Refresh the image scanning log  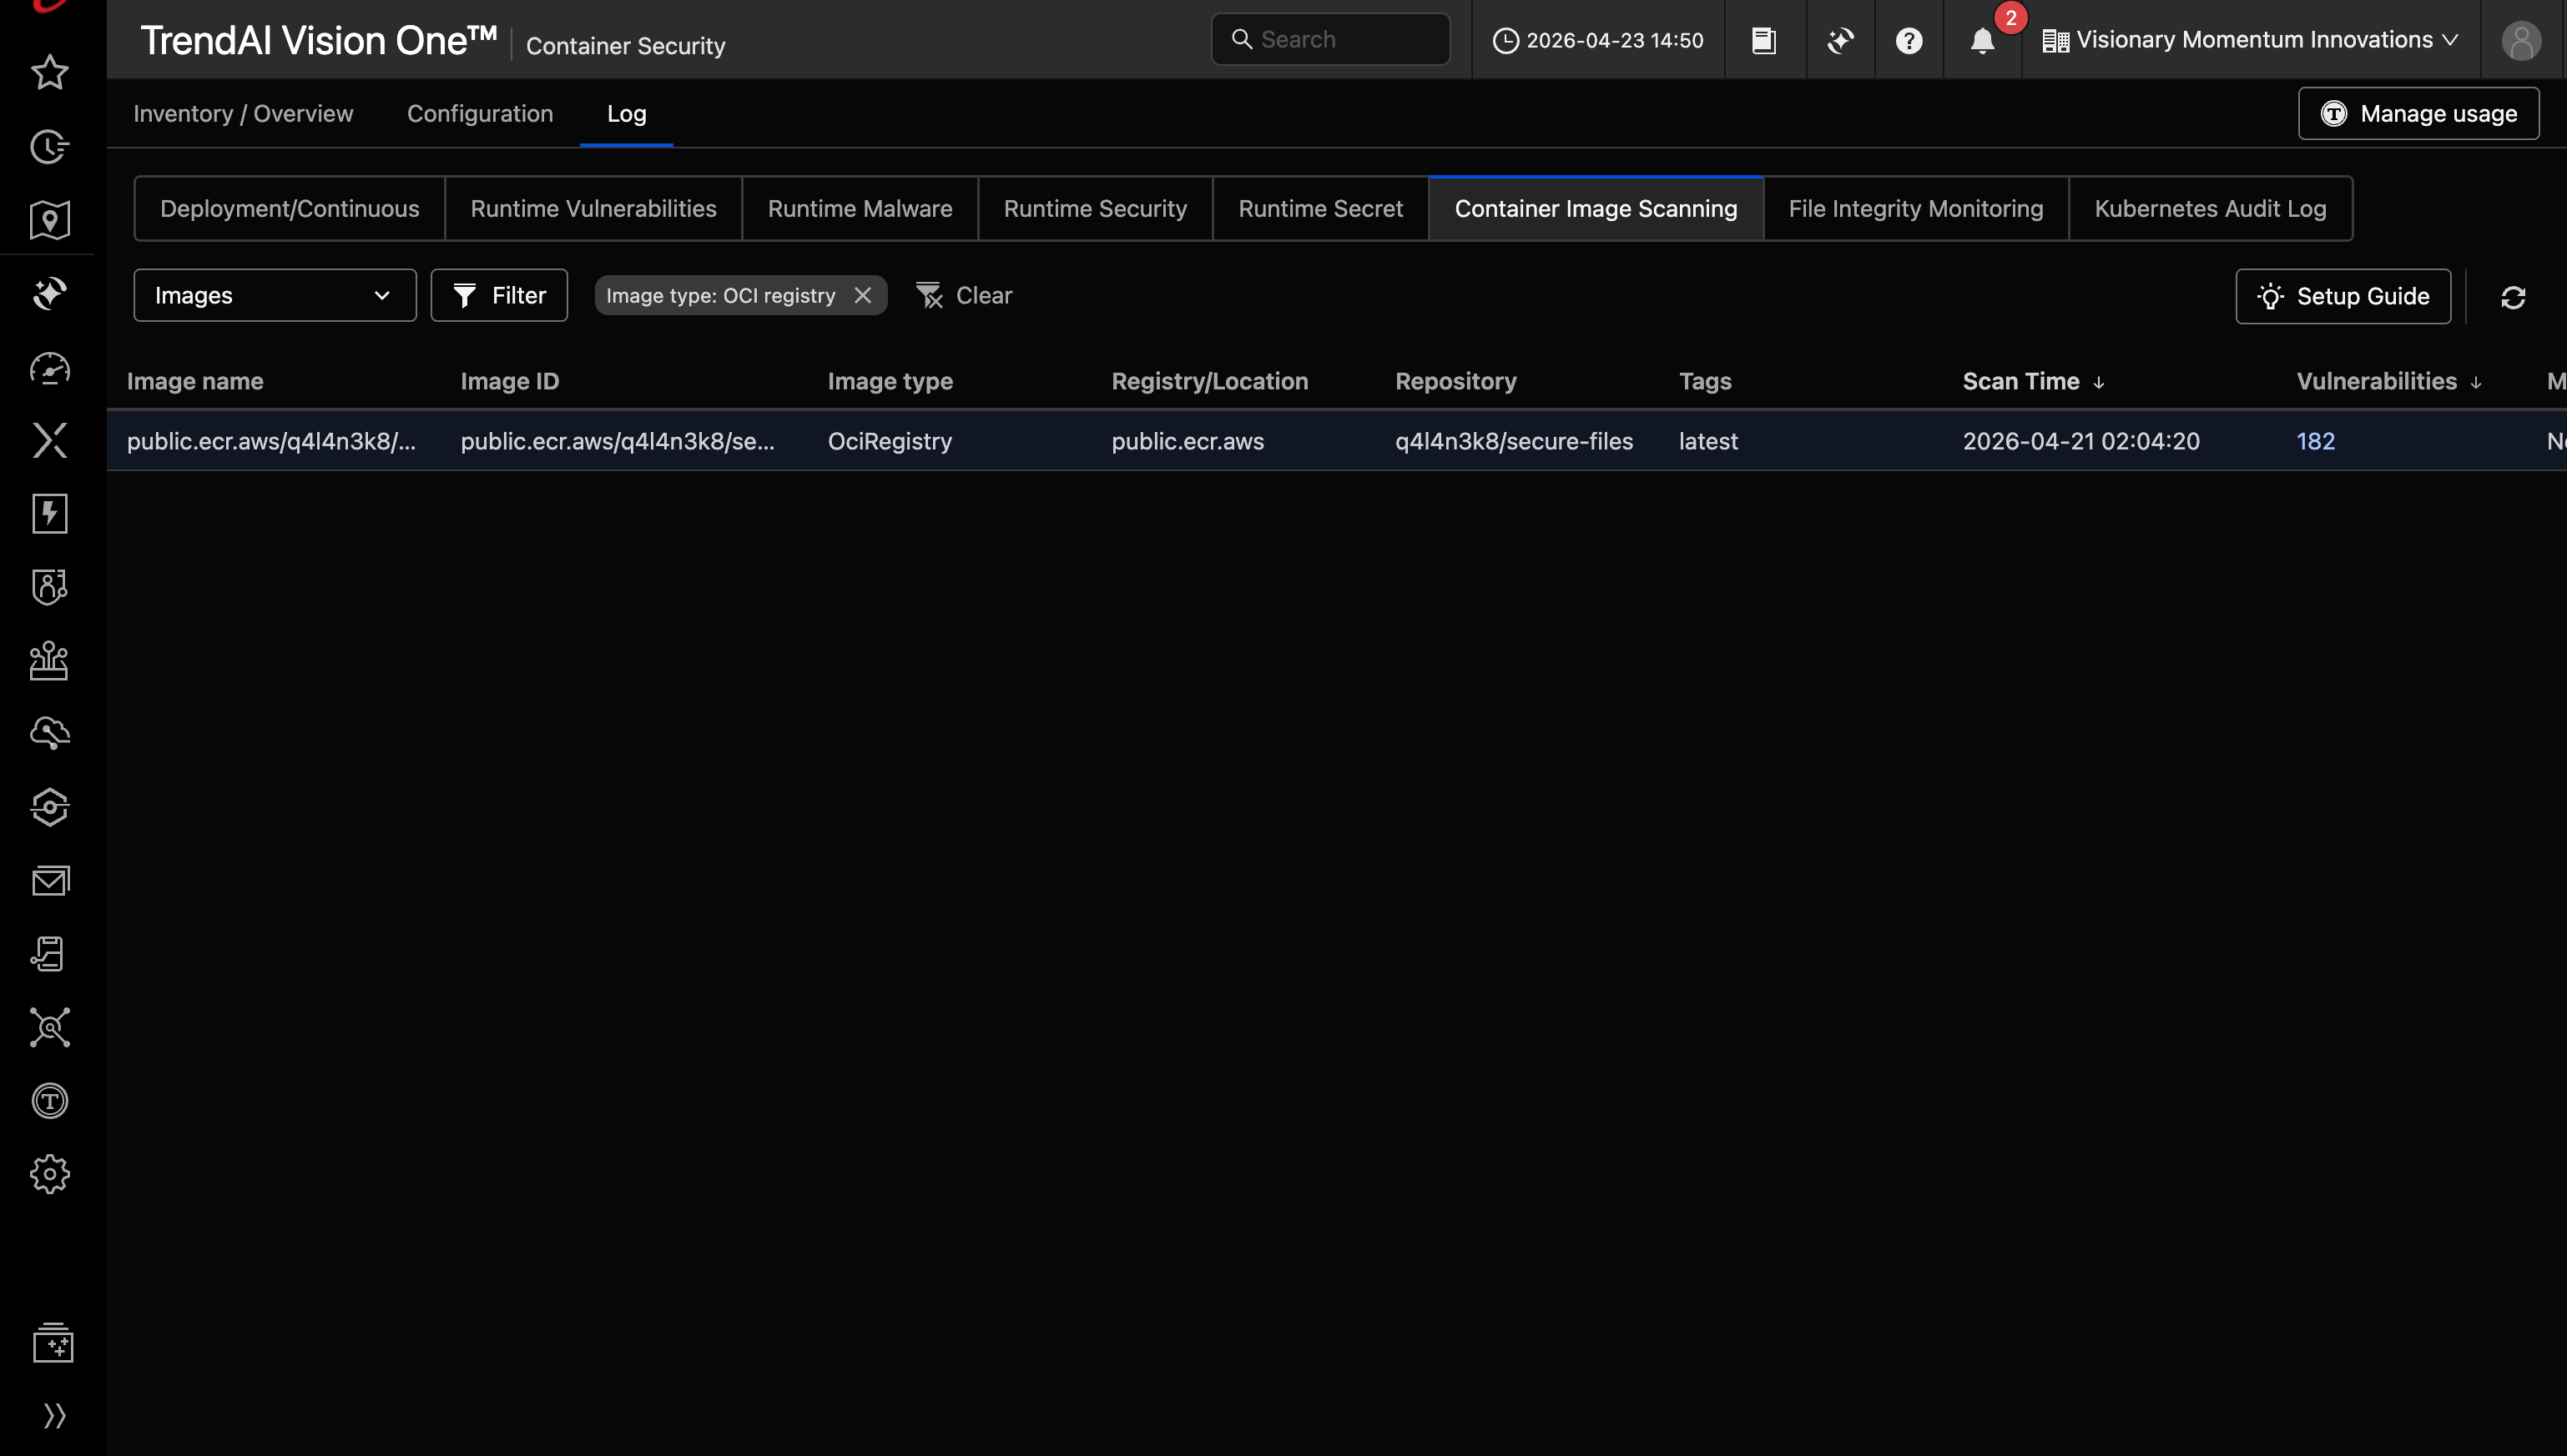pos(2513,297)
